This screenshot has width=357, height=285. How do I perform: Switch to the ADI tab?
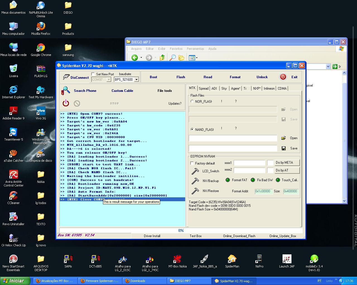click(214, 89)
